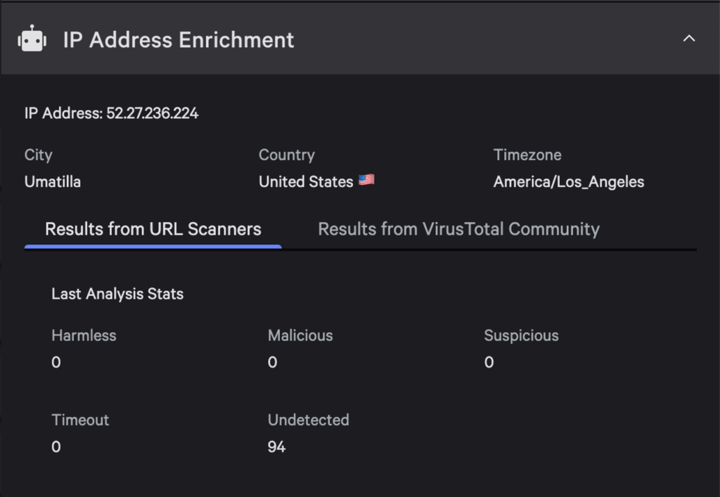Select the America/Los_Angeles timezone value
The width and height of the screenshot is (720, 497).
click(x=568, y=182)
